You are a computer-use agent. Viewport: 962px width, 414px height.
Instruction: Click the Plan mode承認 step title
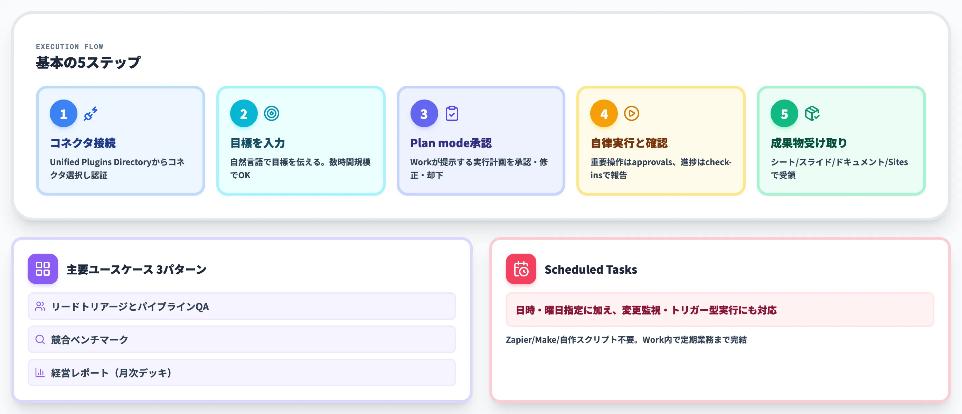click(451, 143)
